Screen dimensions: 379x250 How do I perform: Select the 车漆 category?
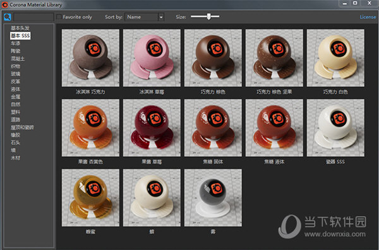(x=15, y=43)
